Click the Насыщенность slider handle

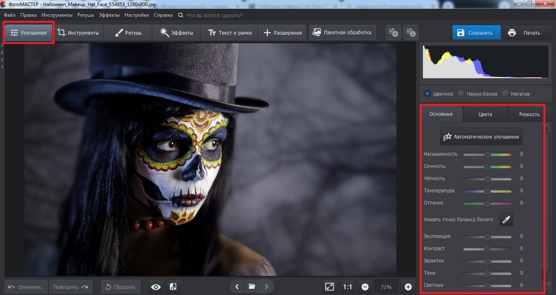487,154
